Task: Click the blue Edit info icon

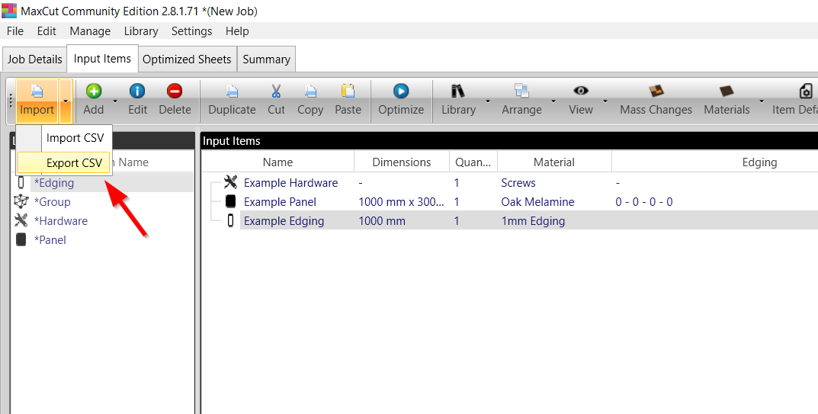Action: 137,91
